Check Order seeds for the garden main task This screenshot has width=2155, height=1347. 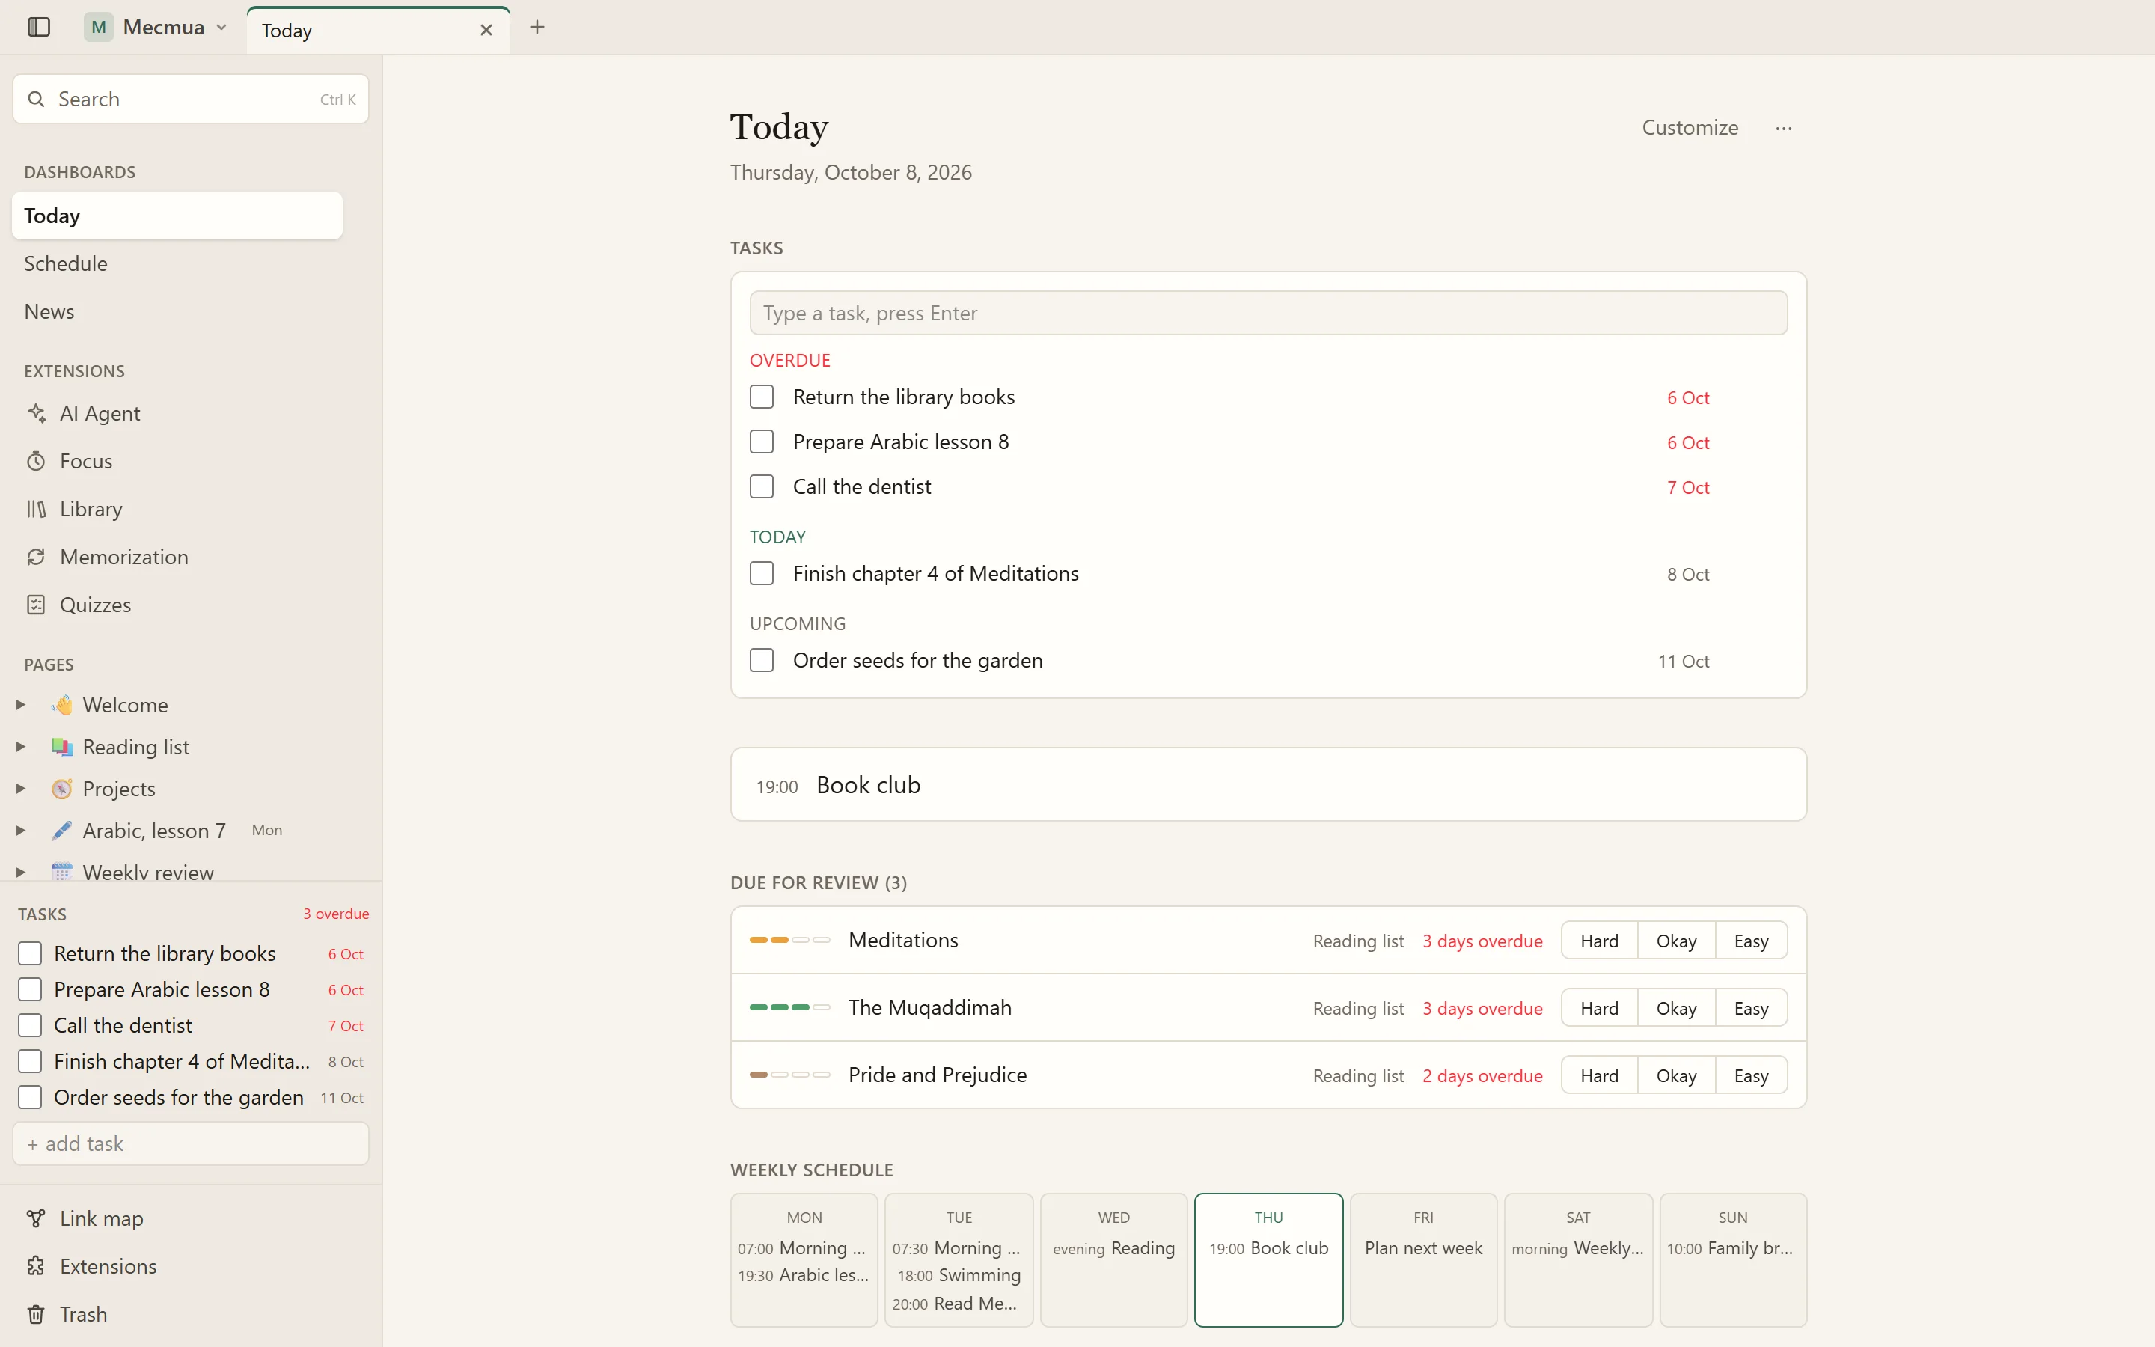pos(762,660)
